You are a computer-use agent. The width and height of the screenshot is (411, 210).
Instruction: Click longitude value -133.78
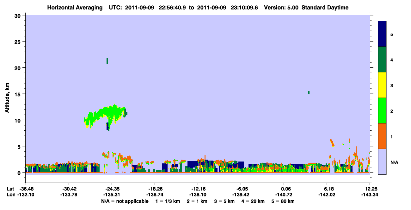tap(69, 195)
